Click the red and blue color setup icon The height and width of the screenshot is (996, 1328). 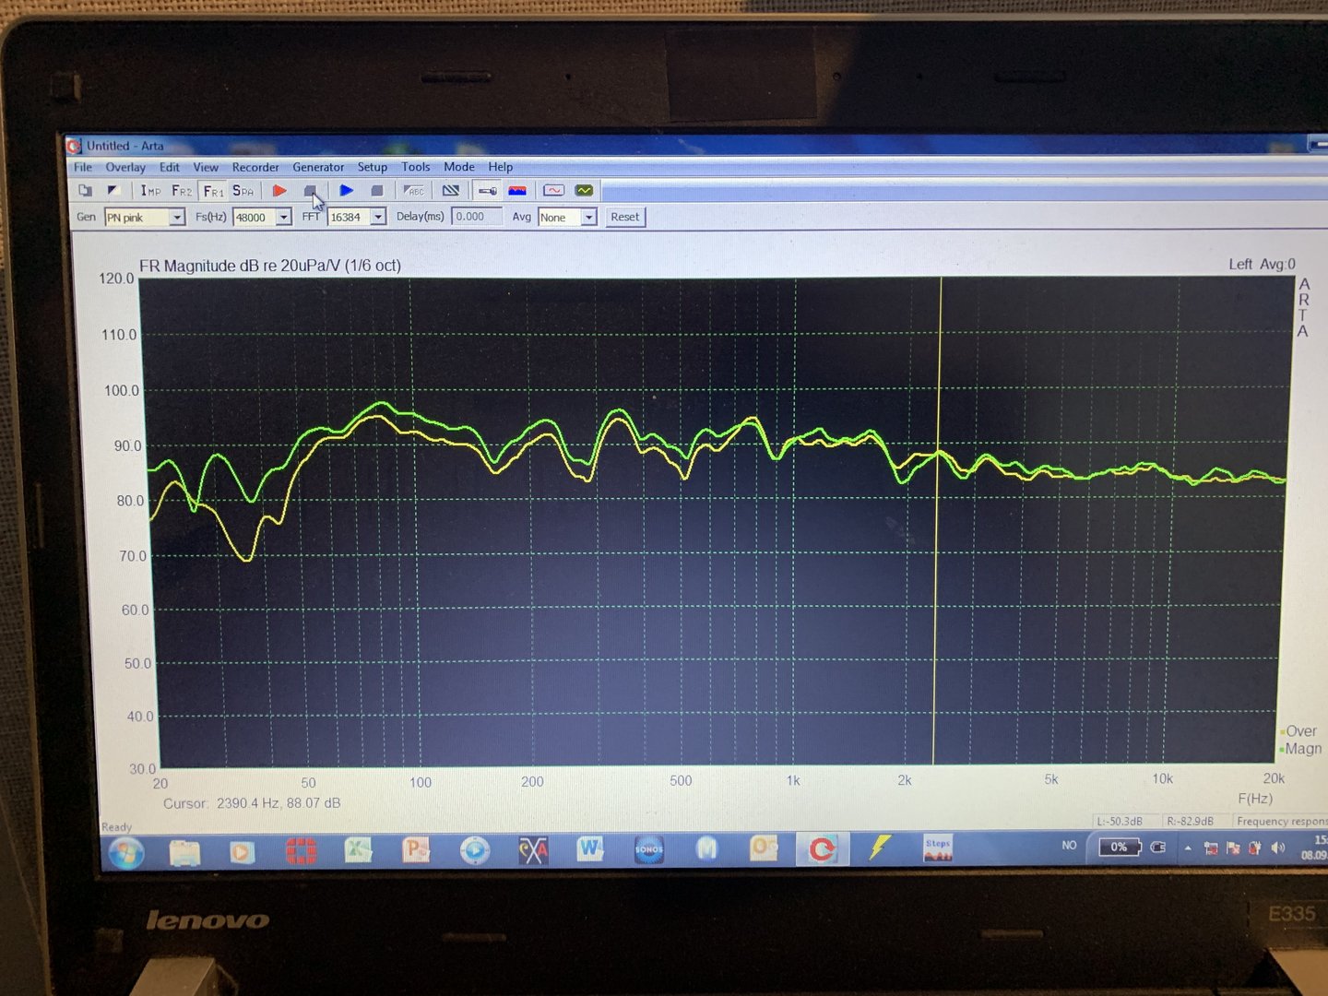coord(517,191)
